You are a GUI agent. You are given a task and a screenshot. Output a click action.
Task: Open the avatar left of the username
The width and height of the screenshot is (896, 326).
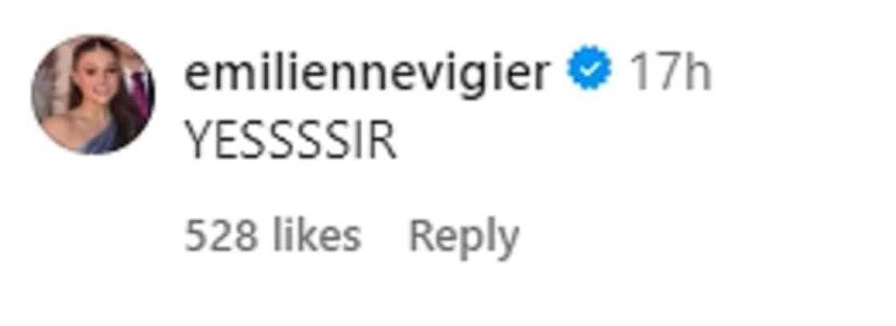click(x=93, y=95)
